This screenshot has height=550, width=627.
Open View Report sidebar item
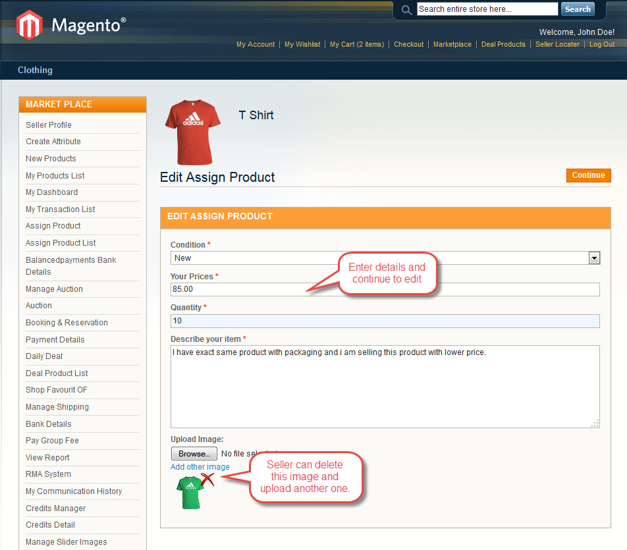[47, 458]
